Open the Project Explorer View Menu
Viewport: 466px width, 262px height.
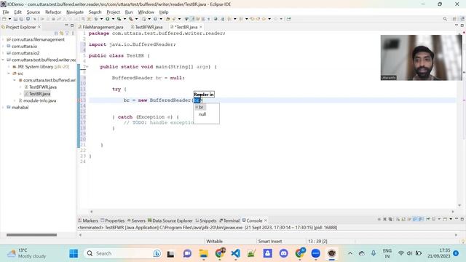pos(73,33)
